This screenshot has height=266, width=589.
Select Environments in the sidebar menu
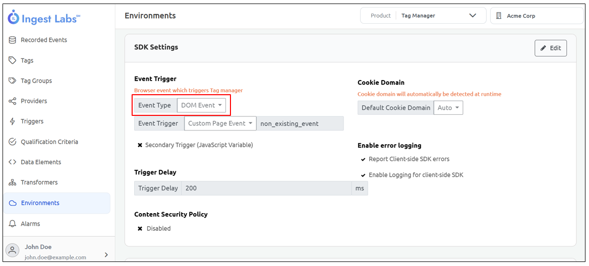point(40,203)
